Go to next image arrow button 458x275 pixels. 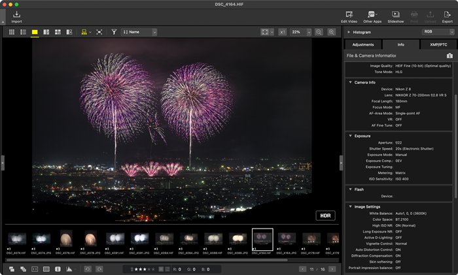(332, 268)
